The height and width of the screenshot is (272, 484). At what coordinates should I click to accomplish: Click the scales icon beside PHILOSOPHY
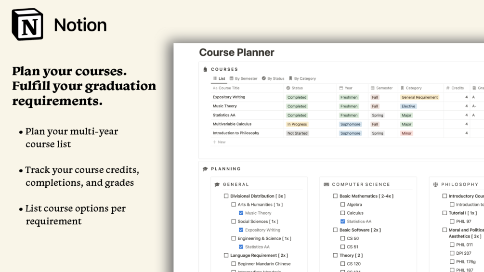[x=435, y=184]
